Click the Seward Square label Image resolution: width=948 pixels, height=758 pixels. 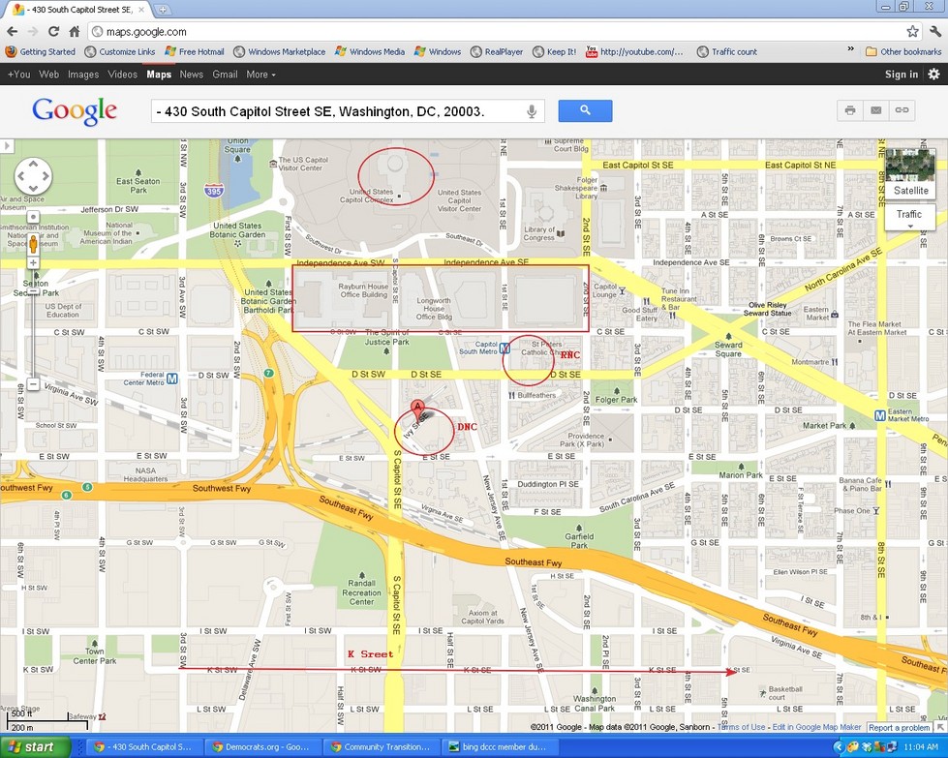point(728,349)
